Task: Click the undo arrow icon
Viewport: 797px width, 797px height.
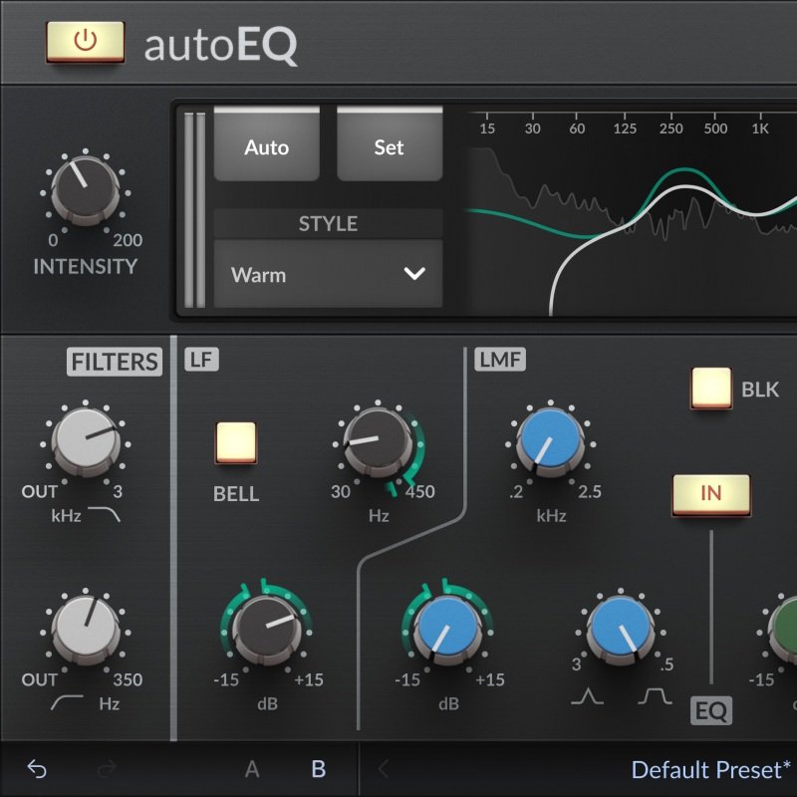Action: click(37, 769)
